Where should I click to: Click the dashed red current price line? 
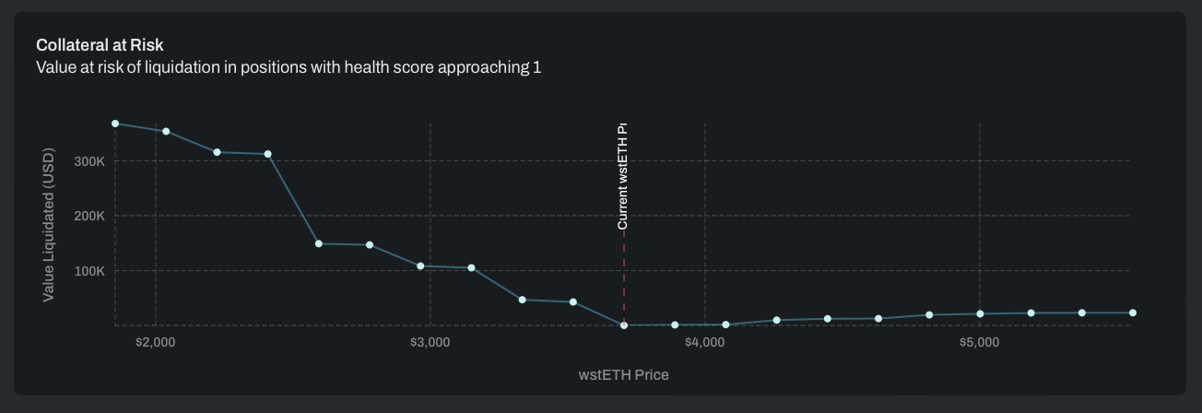624,277
